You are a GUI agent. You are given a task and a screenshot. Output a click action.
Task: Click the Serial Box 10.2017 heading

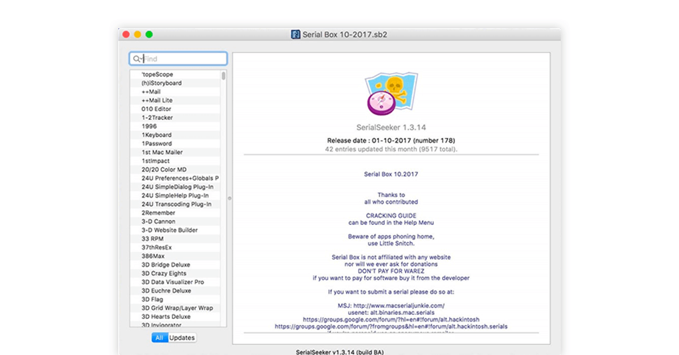click(x=391, y=174)
